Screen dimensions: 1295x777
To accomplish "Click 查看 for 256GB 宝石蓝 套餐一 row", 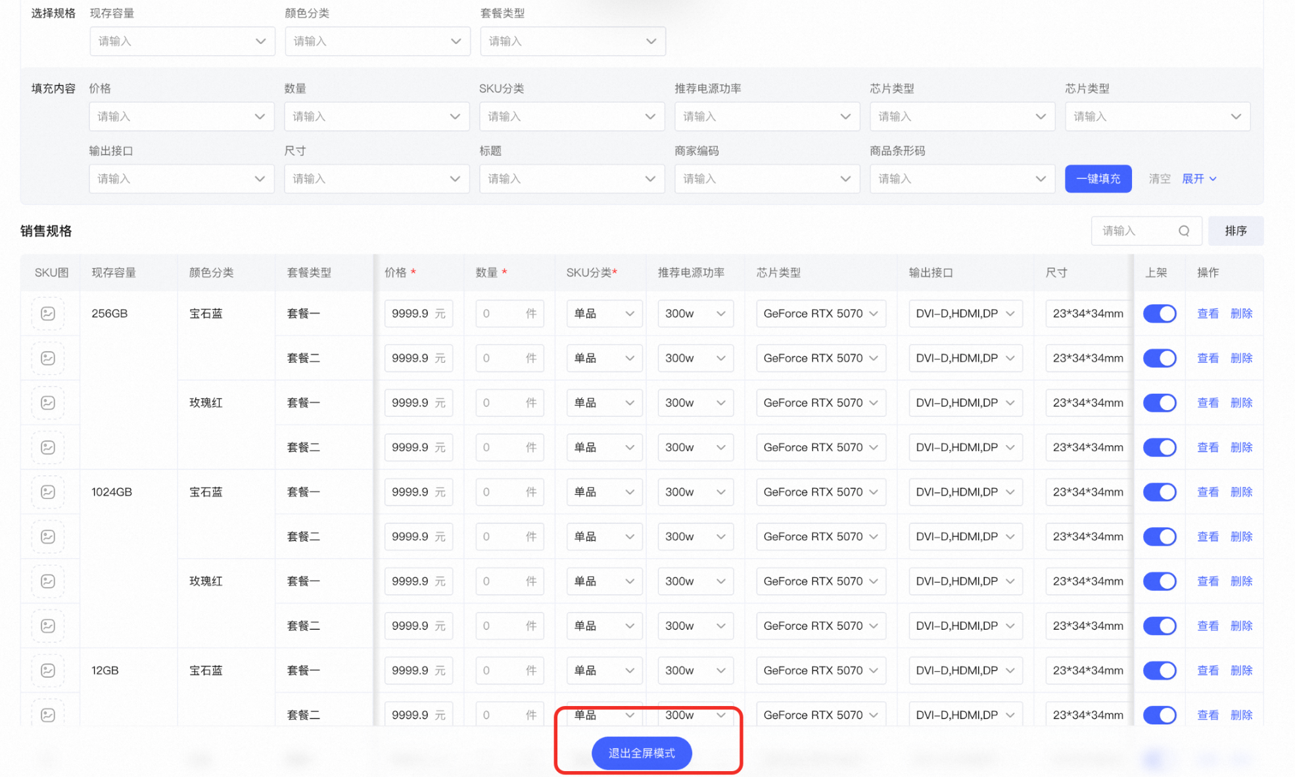I will point(1208,314).
